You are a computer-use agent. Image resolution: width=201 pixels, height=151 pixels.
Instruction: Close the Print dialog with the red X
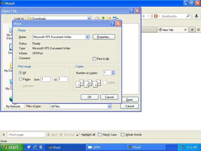118,24
